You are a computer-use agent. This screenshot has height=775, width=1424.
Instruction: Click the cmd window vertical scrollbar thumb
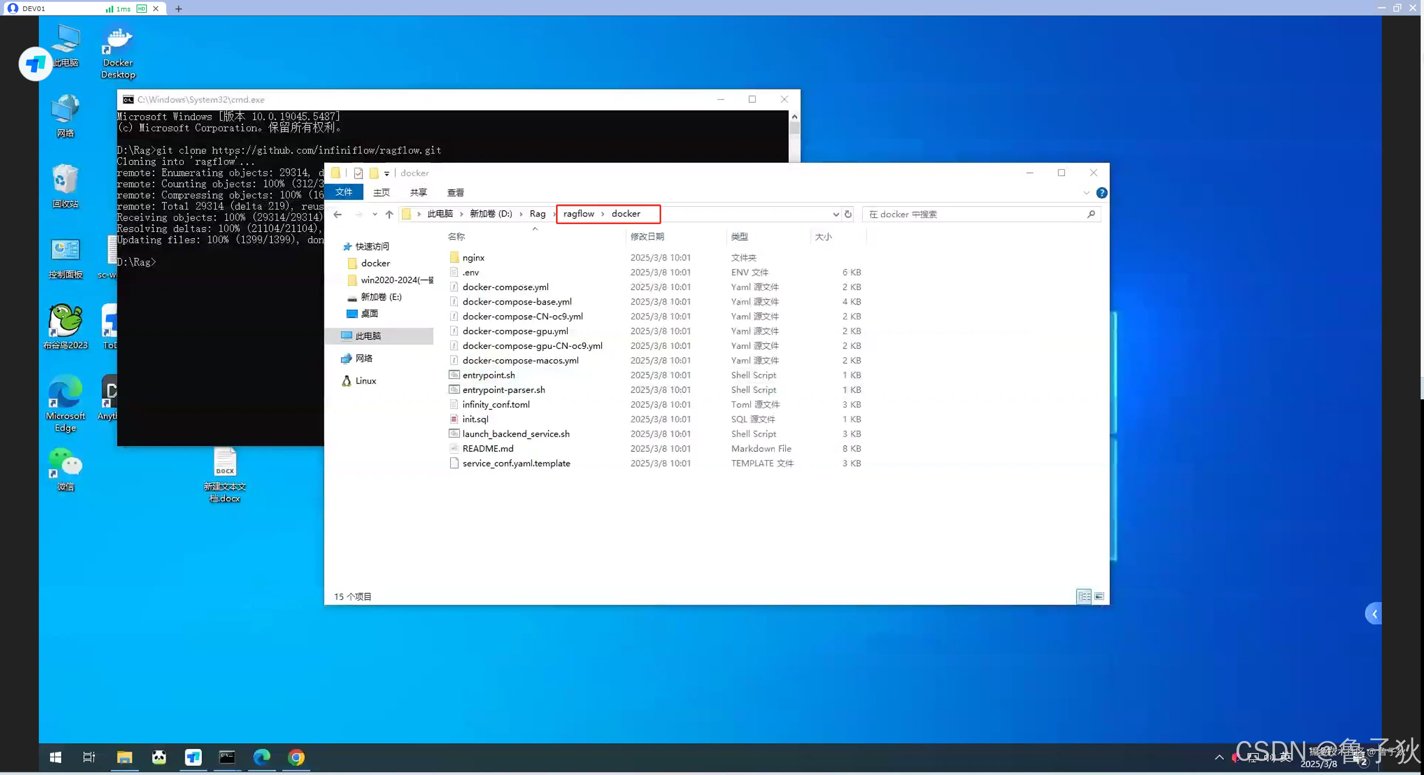pyautogui.click(x=794, y=128)
